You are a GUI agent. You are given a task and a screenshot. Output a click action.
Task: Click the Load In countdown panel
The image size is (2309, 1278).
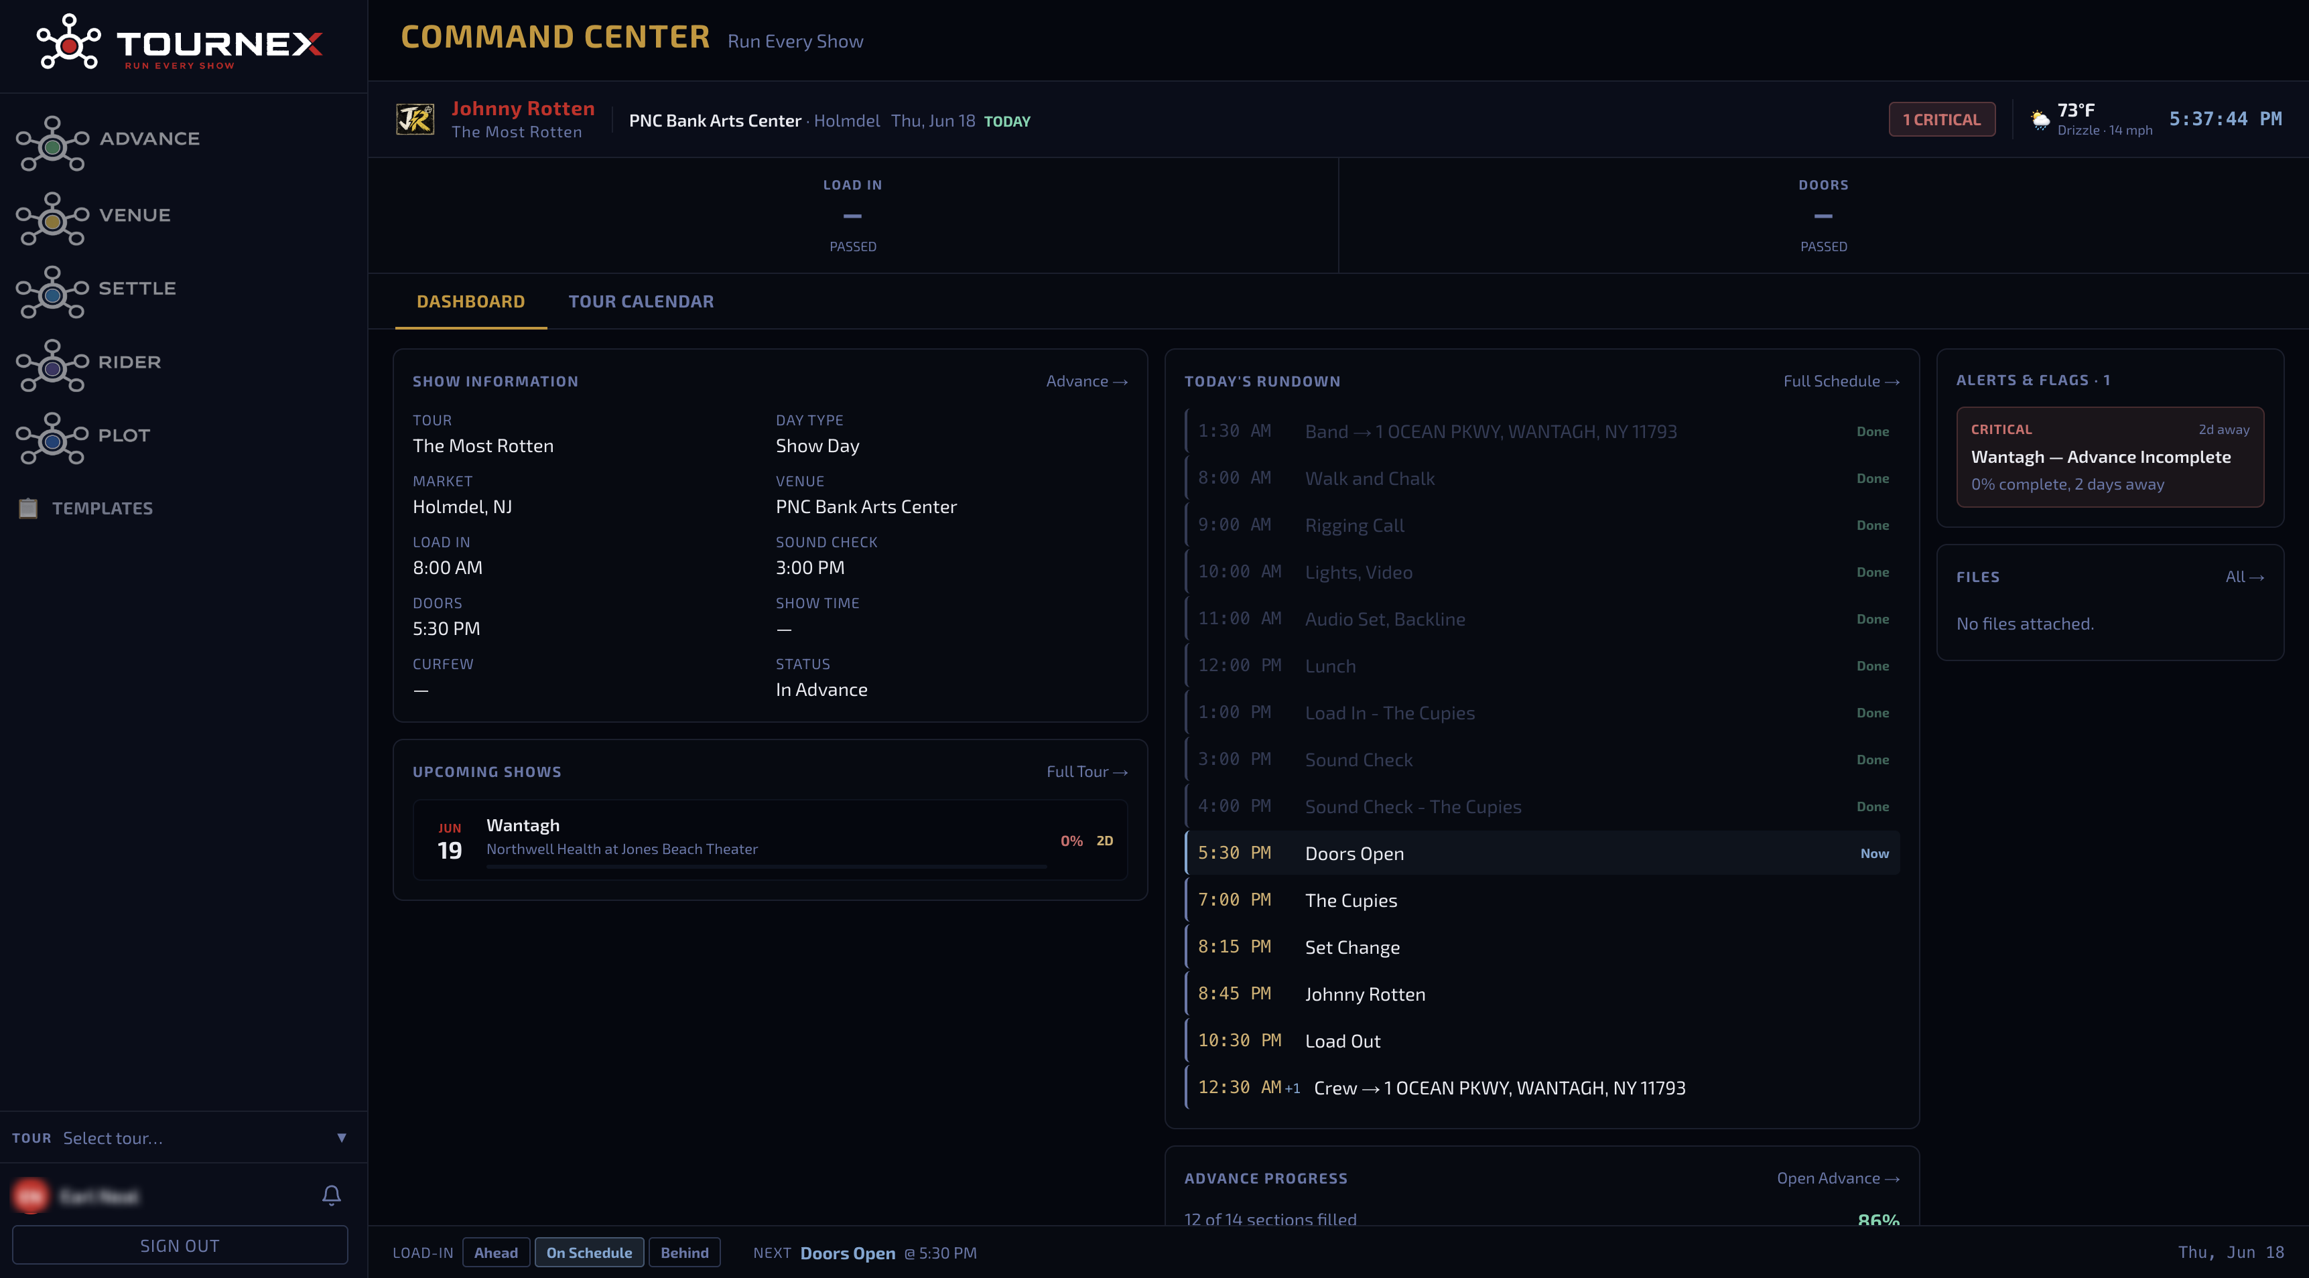pyautogui.click(x=854, y=216)
